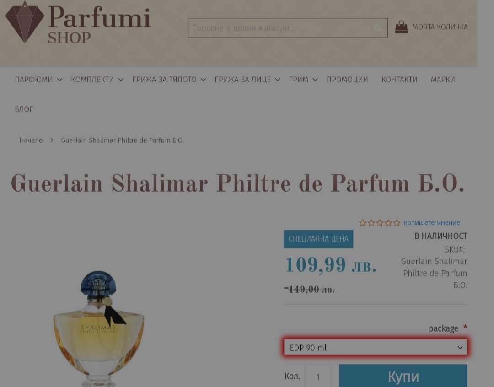Go to the МАРКИ menu item
Viewport: 494px width, 387px height.
click(x=443, y=80)
